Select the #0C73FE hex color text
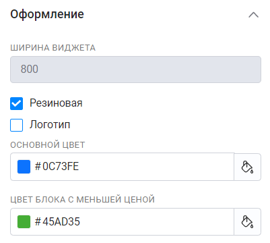 point(57,167)
